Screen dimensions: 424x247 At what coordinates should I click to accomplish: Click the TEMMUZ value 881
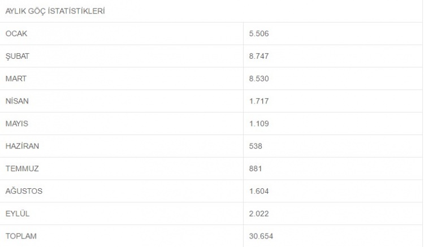pyautogui.click(x=256, y=168)
